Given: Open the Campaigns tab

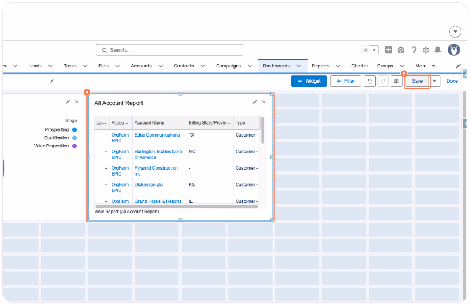Looking at the screenshot, I should point(228,66).
